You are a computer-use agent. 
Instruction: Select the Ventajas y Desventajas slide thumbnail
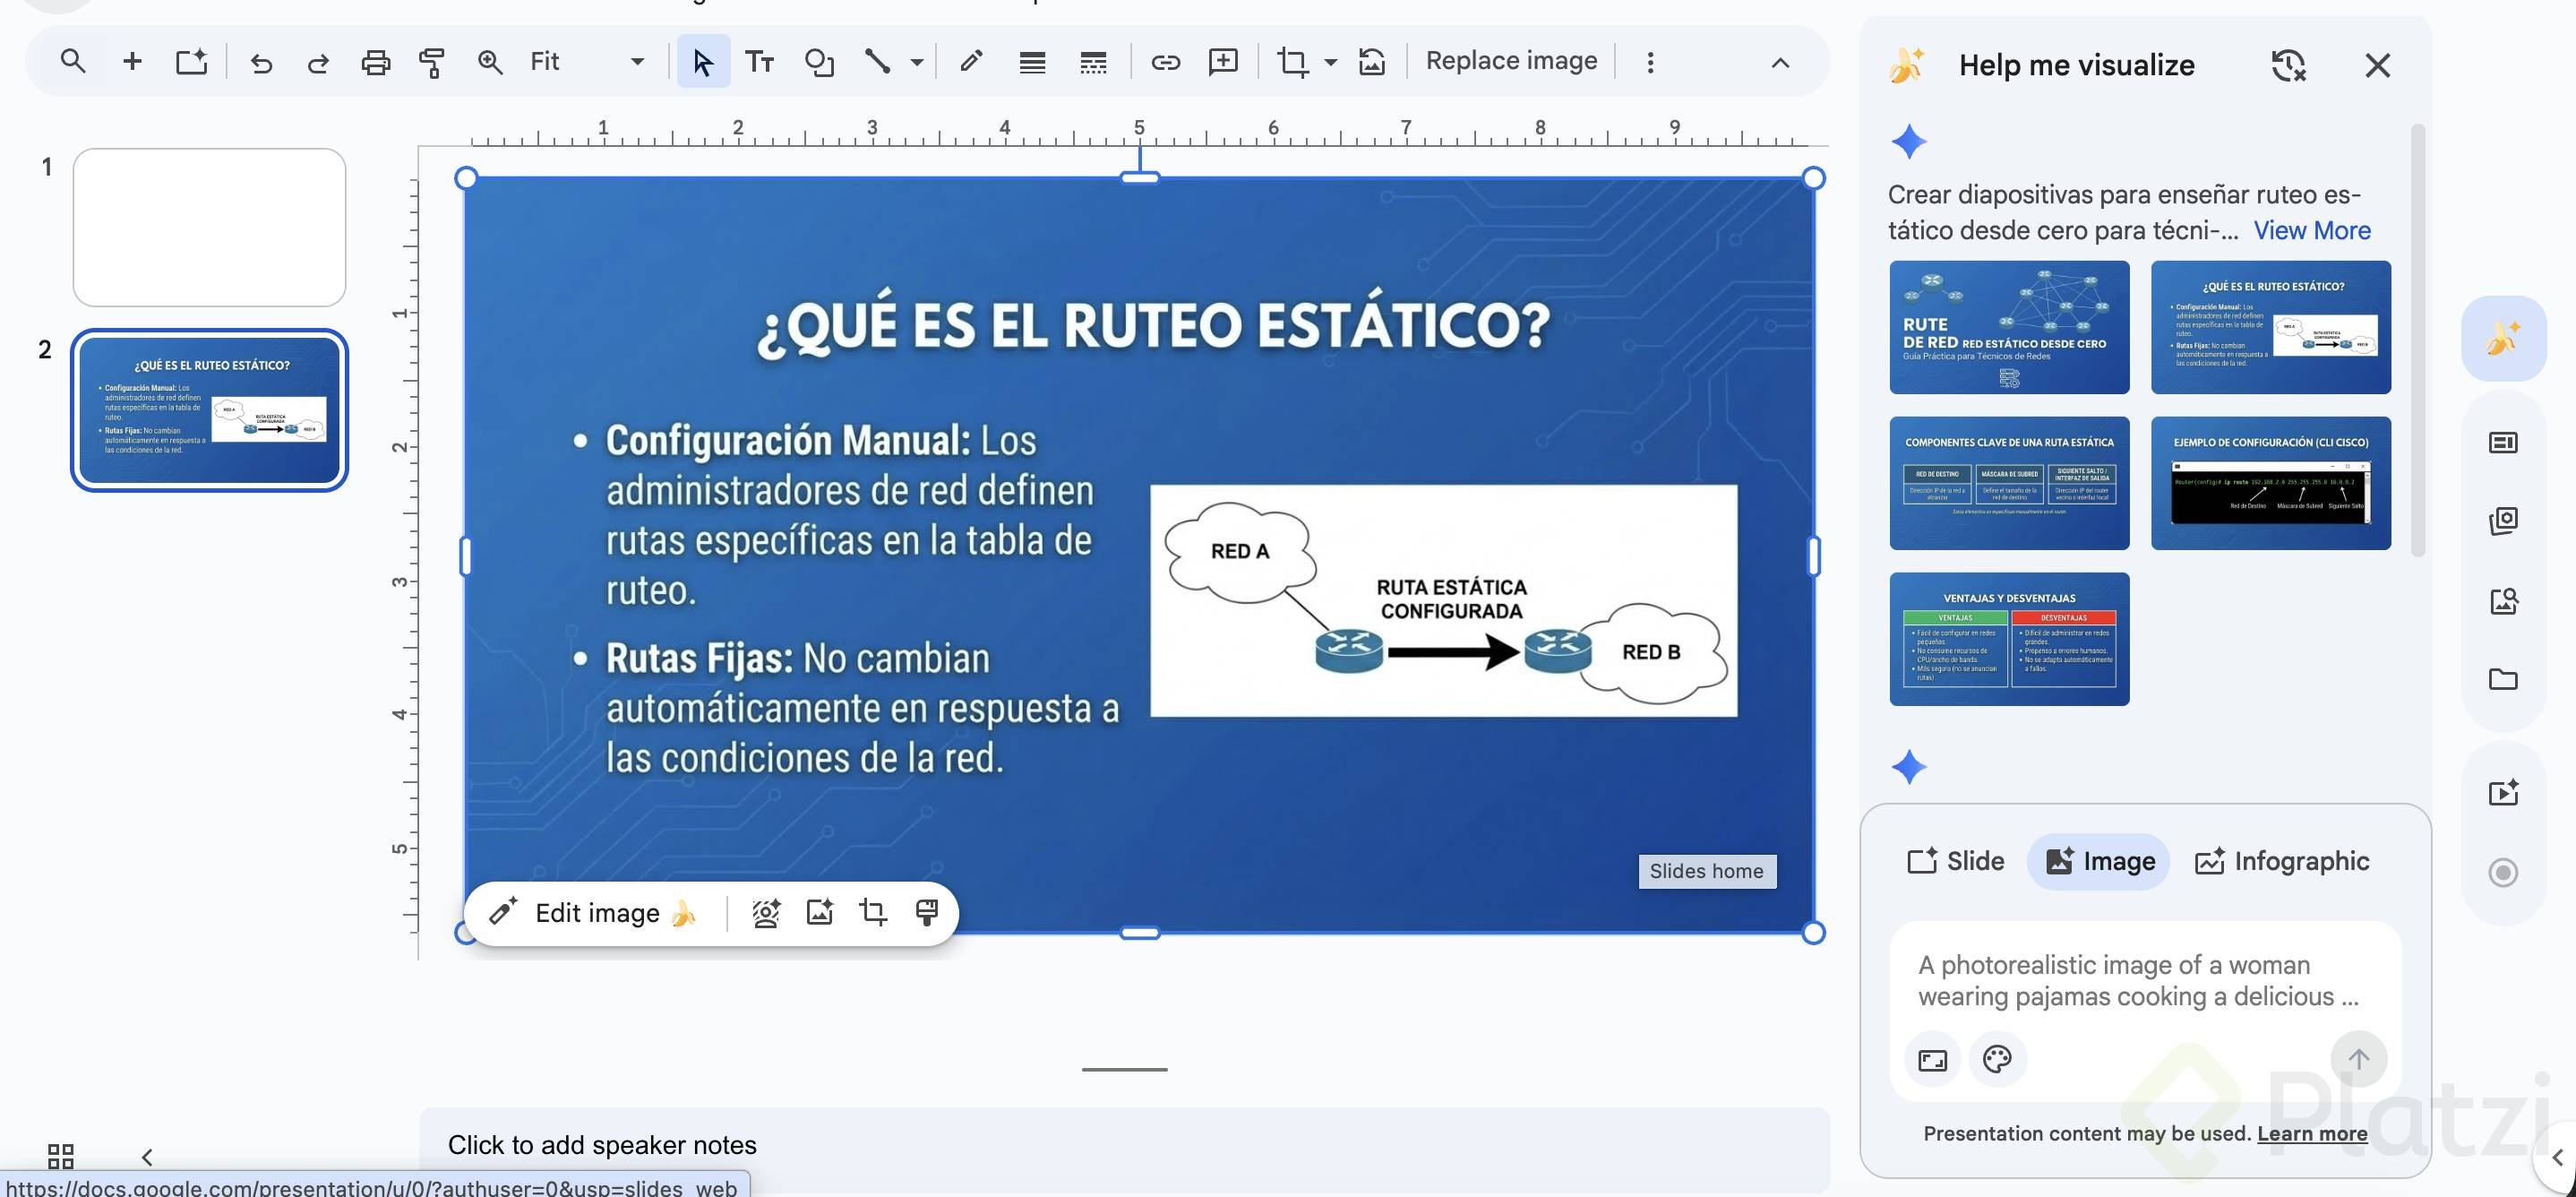click(x=2009, y=639)
